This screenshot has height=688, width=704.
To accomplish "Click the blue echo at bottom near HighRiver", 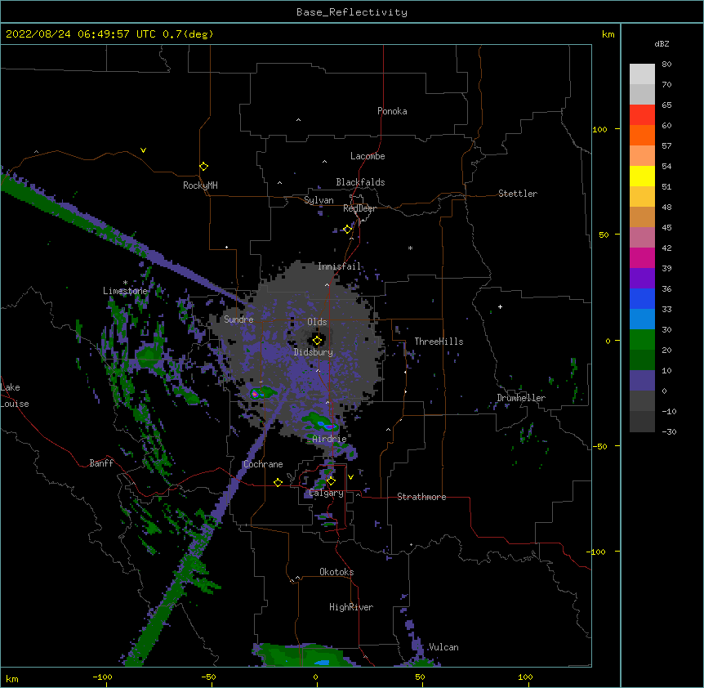I will [x=322, y=663].
